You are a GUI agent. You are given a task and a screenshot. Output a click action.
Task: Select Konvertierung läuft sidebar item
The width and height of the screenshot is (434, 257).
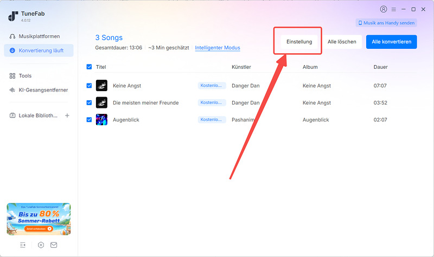[39, 50]
